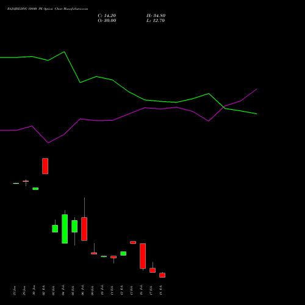305x305 pixels.
Task: Click the 29 Jan date label
Action: (24, 290)
